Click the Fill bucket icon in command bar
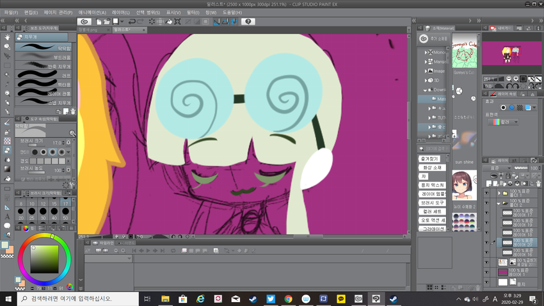This screenshot has height=306, width=544. pos(169,22)
